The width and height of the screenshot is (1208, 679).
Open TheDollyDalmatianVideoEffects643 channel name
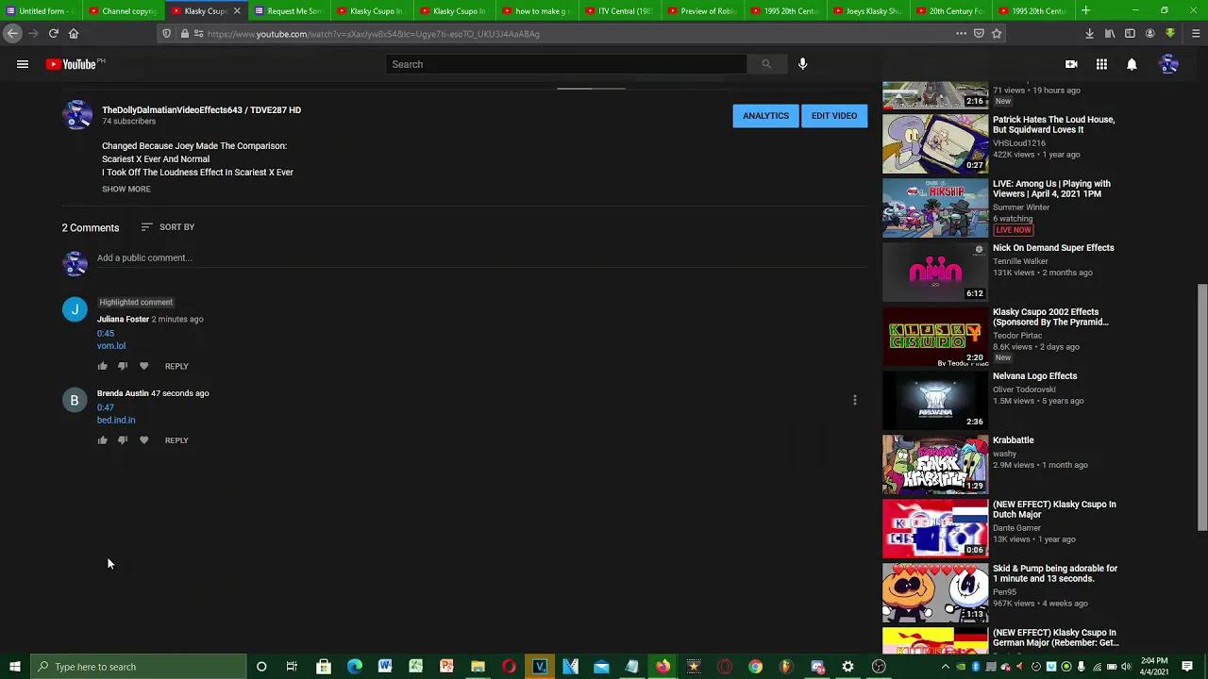[201, 110]
